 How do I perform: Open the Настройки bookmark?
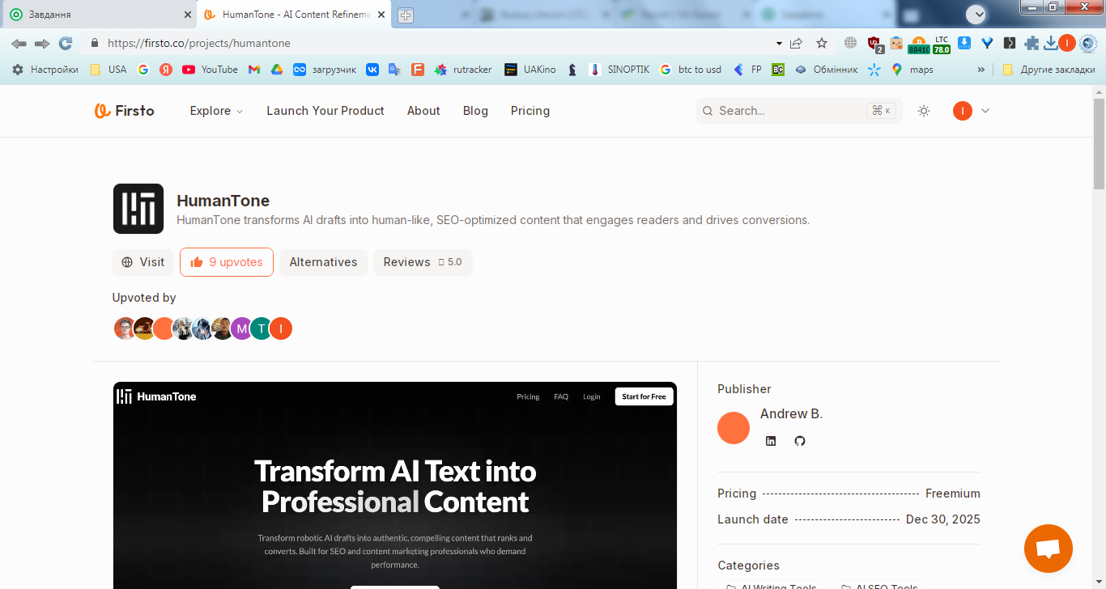[45, 70]
